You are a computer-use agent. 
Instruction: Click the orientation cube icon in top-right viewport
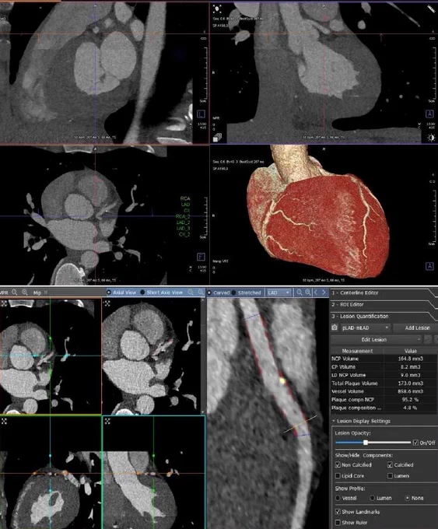click(x=217, y=9)
